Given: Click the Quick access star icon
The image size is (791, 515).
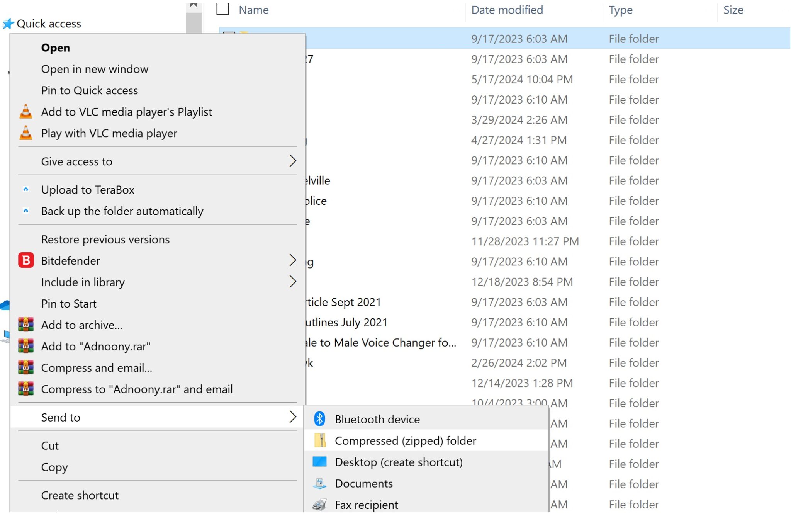Looking at the screenshot, I should coord(7,23).
